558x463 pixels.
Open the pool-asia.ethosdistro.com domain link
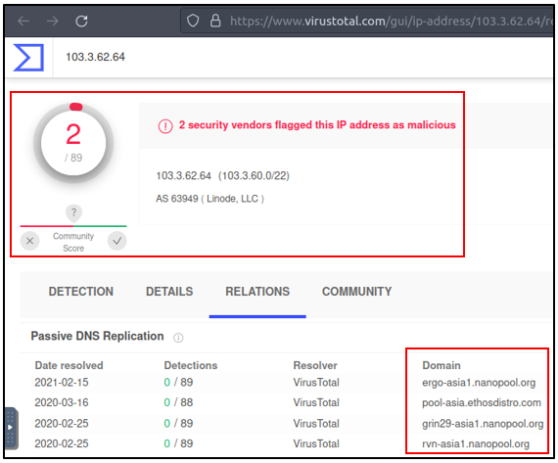[482, 403]
